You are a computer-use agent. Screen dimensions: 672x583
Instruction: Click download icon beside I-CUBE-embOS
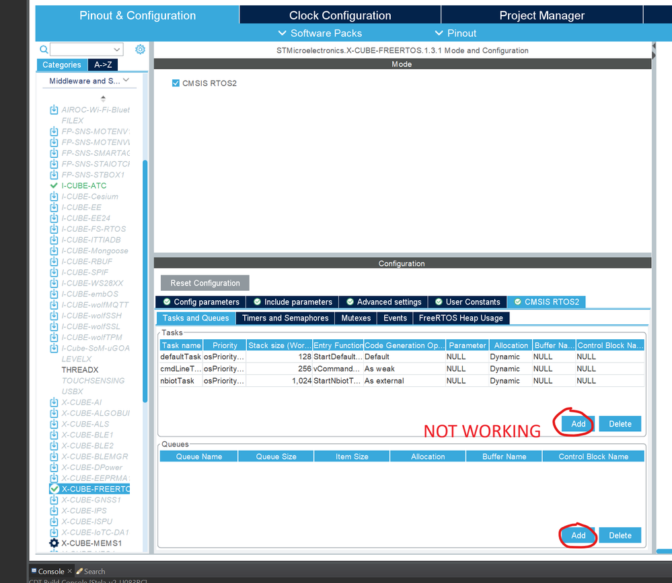tap(54, 294)
